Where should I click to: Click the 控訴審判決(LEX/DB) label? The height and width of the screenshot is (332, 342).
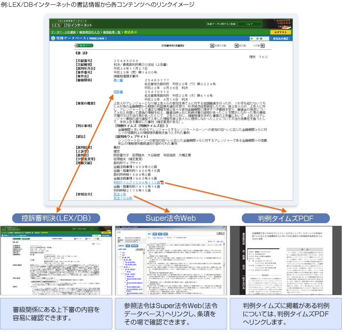point(56,218)
